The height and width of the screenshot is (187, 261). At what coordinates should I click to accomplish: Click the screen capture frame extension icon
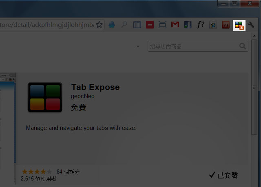(x=162, y=25)
